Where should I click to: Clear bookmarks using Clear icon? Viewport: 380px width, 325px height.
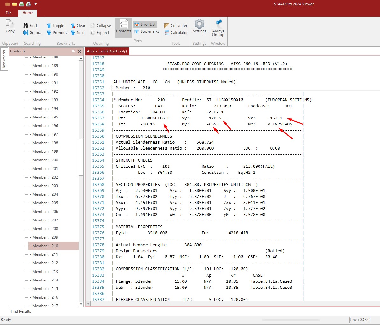point(78,26)
